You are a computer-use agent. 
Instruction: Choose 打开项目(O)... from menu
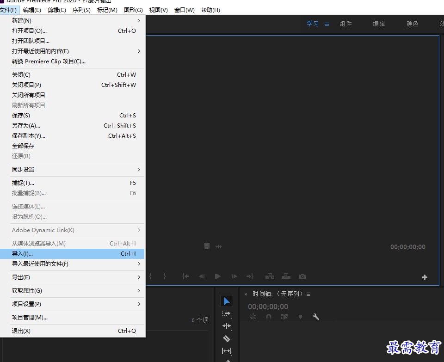pos(72,31)
